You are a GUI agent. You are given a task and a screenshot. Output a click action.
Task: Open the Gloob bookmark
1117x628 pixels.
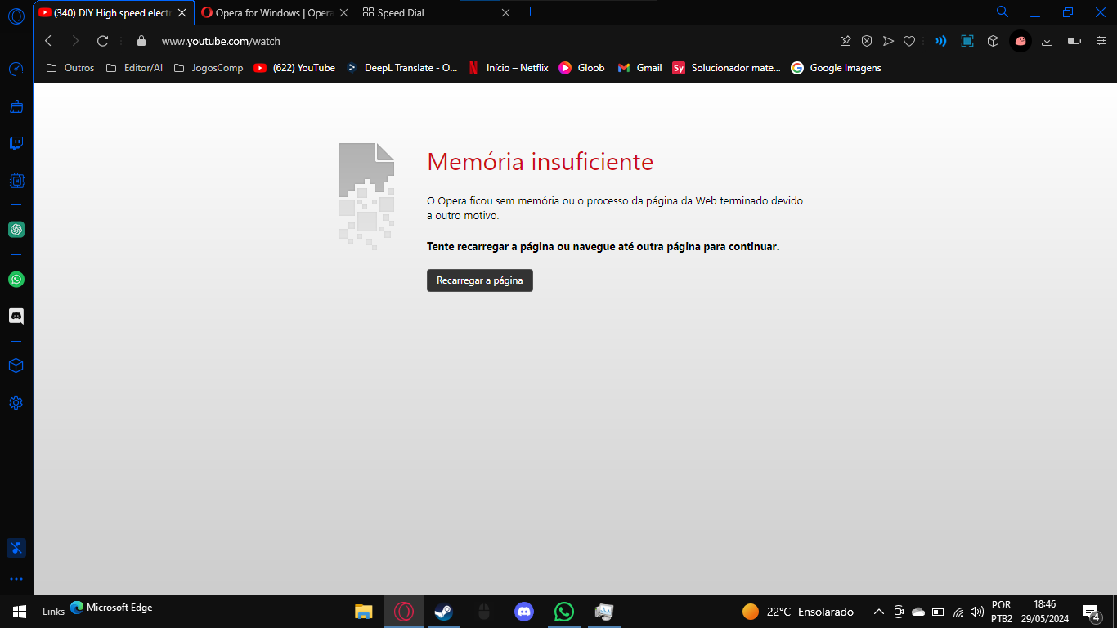pyautogui.click(x=581, y=68)
